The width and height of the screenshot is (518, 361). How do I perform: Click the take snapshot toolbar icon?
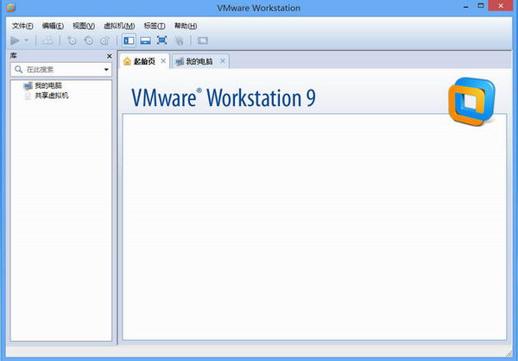(72, 40)
